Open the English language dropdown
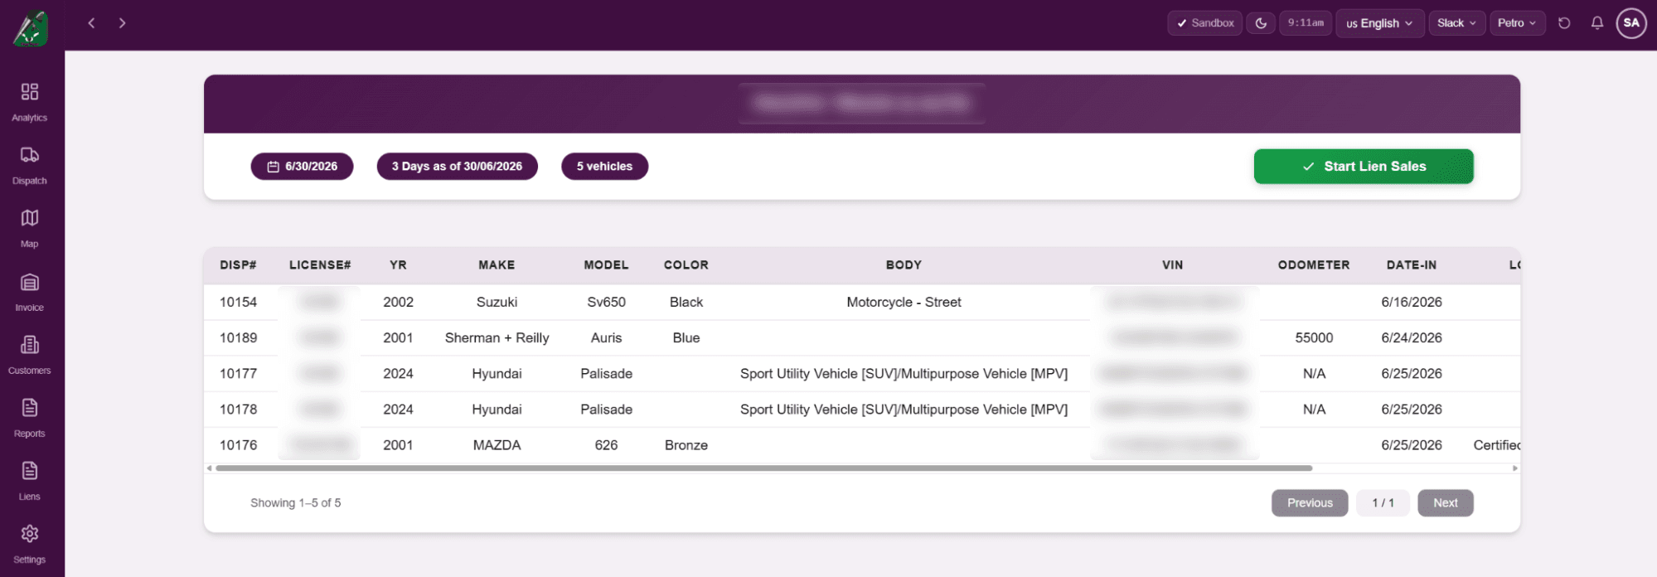This screenshot has height=577, width=1657. [x=1380, y=23]
